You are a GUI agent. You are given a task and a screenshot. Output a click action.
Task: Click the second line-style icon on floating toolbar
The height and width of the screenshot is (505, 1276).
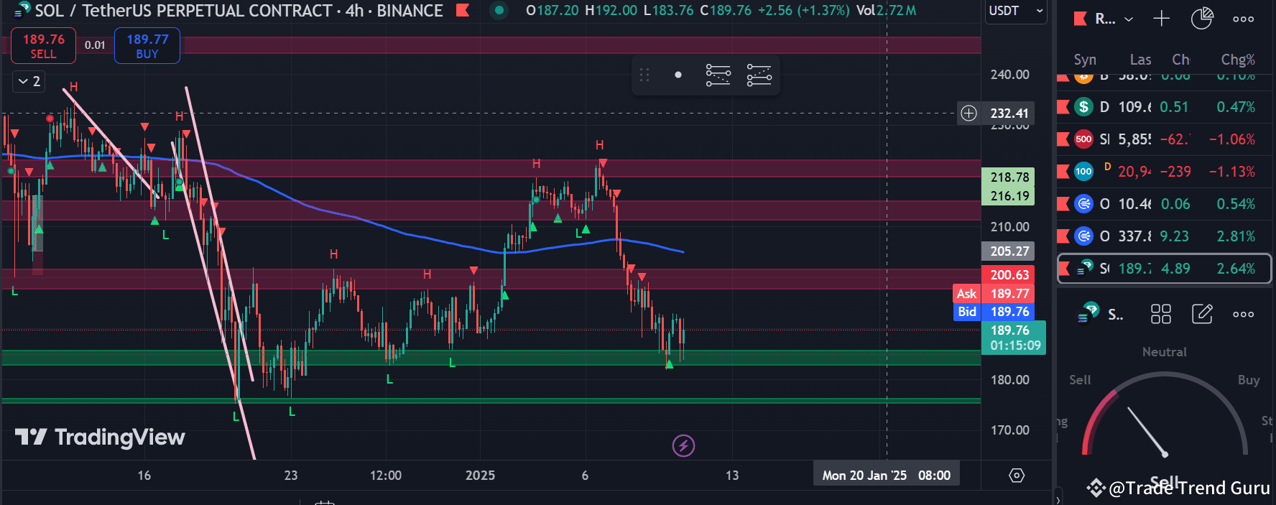(759, 75)
